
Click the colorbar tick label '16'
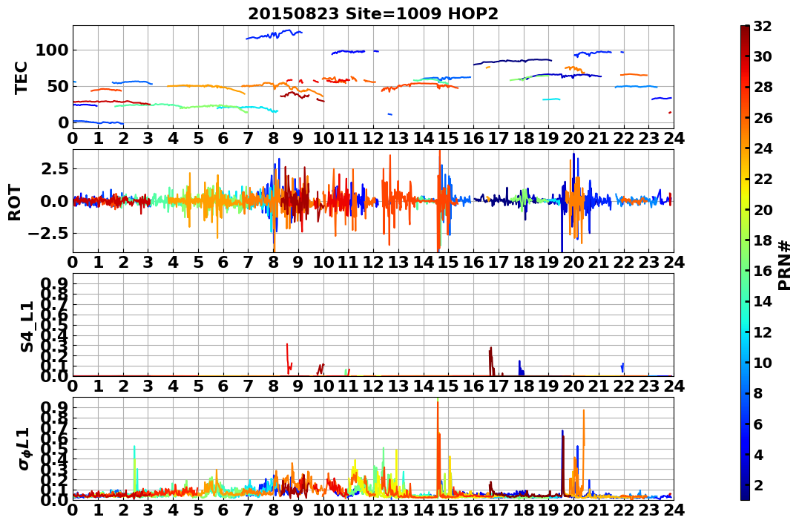click(x=763, y=271)
